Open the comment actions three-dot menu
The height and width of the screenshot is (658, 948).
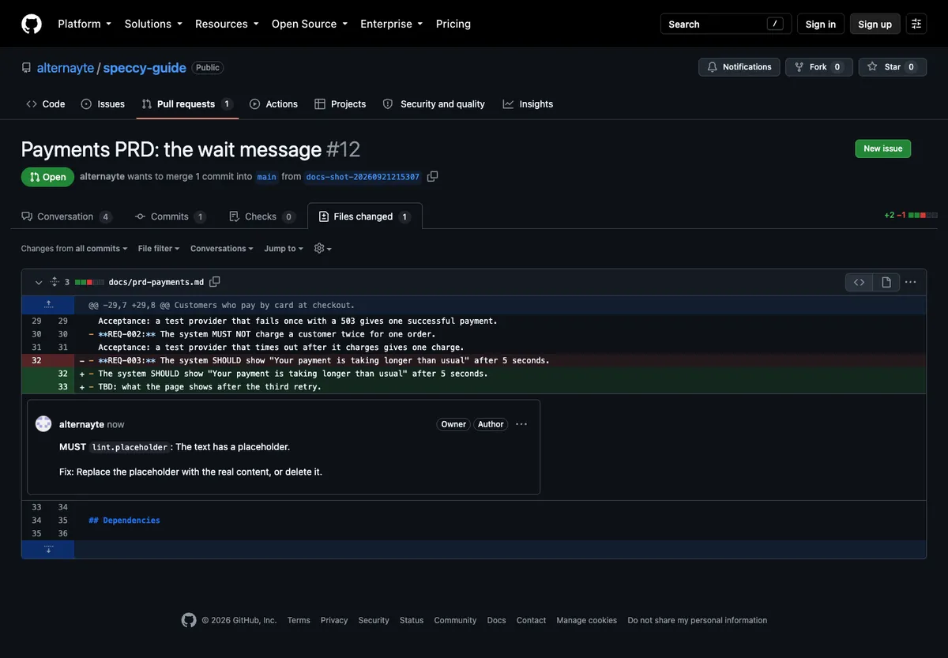click(x=521, y=424)
